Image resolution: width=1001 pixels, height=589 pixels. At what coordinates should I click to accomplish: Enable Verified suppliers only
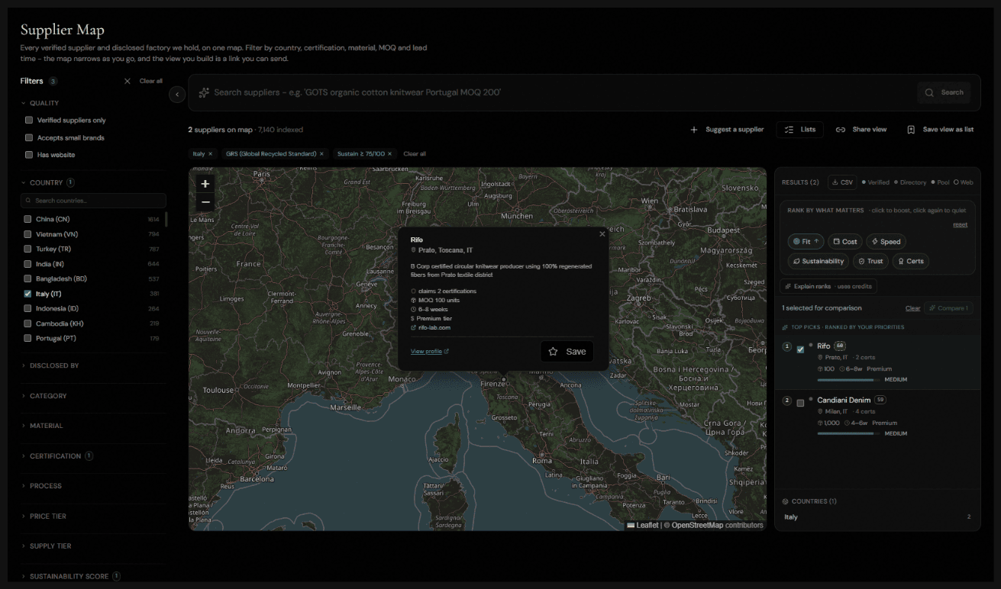29,121
